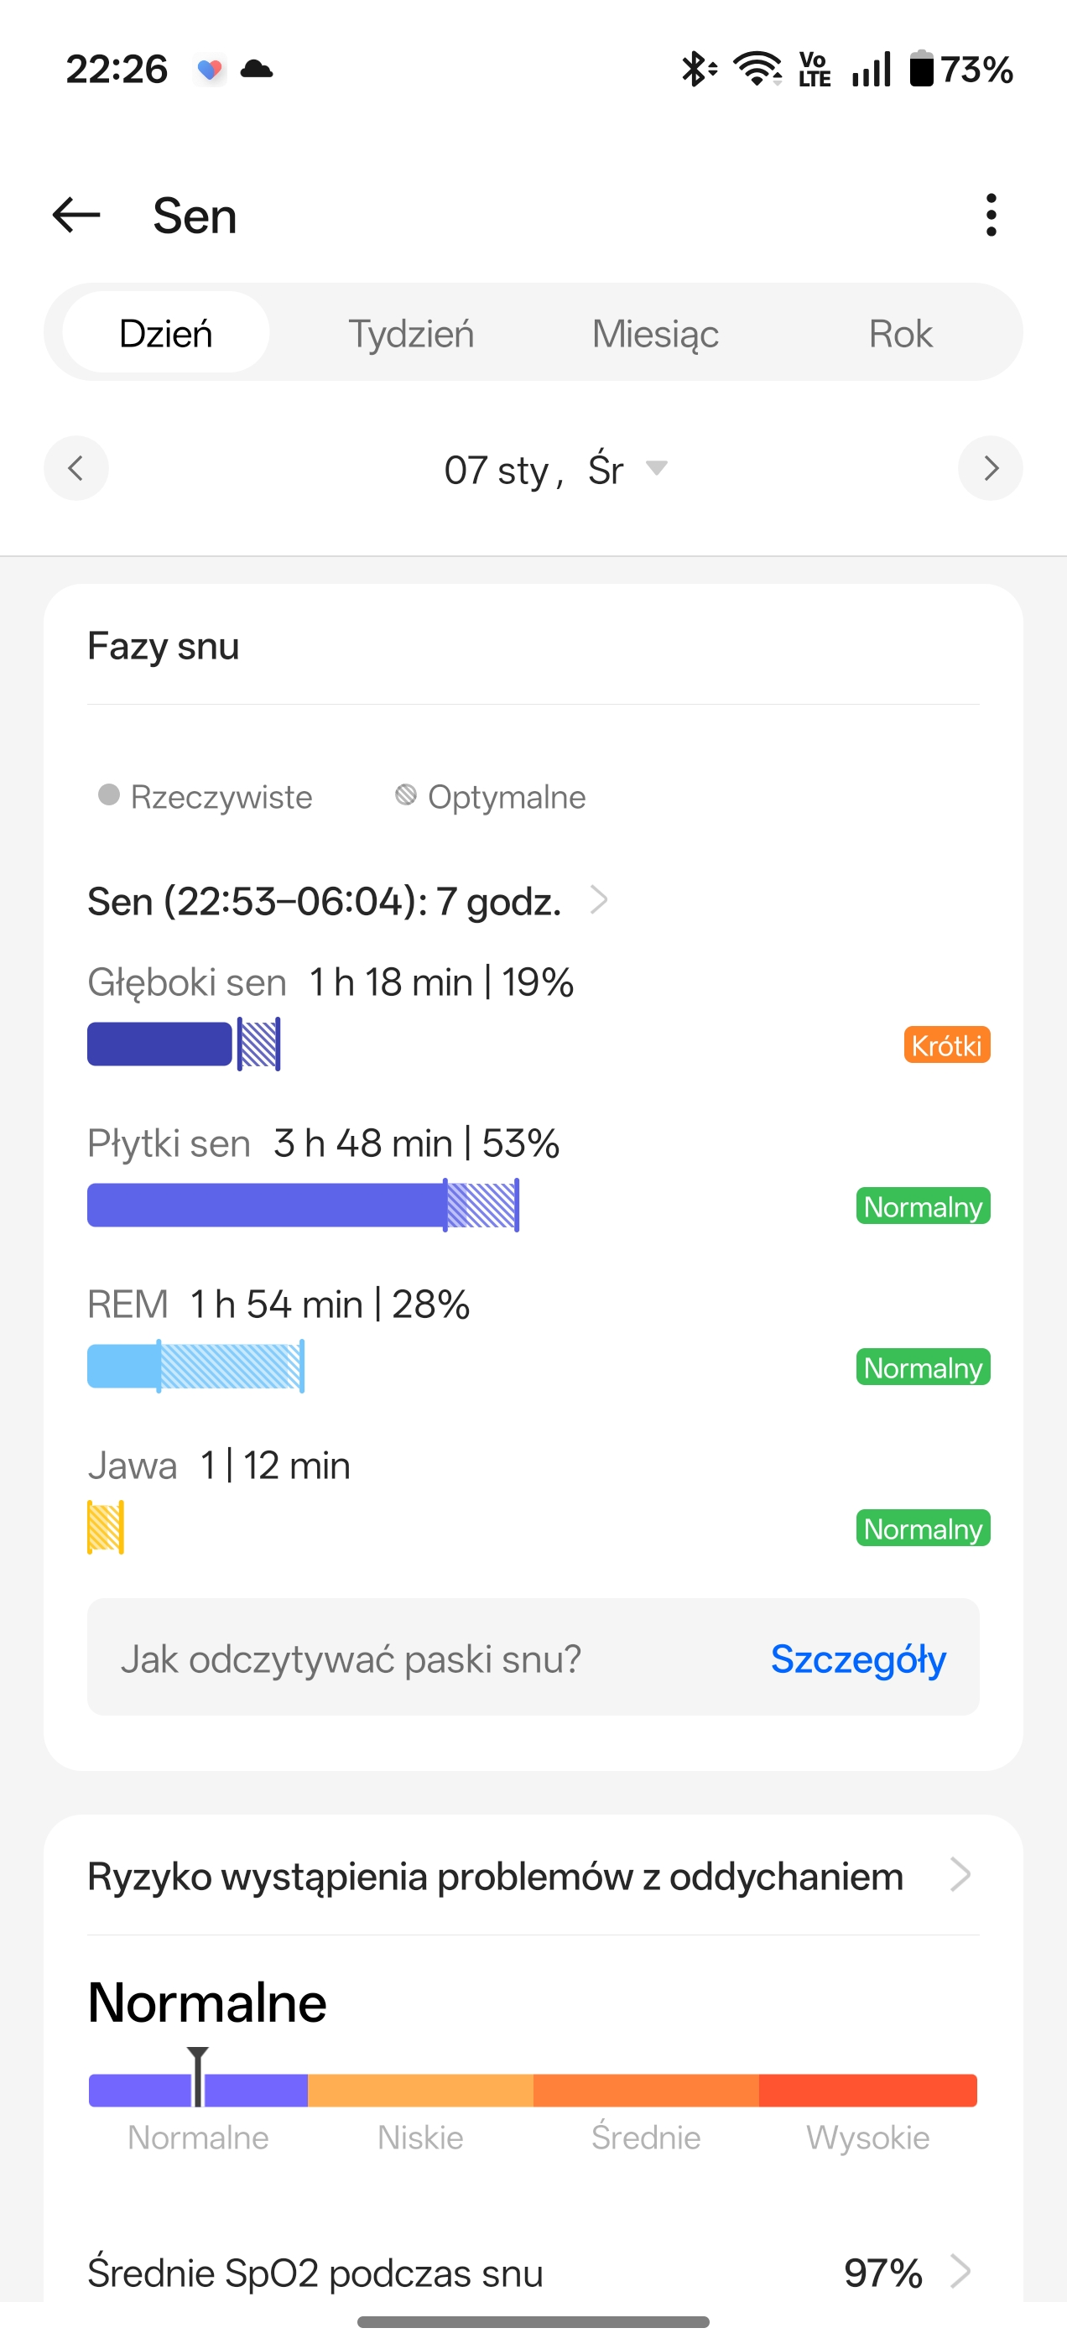Tap the Wi-Fi status icon

click(x=757, y=70)
